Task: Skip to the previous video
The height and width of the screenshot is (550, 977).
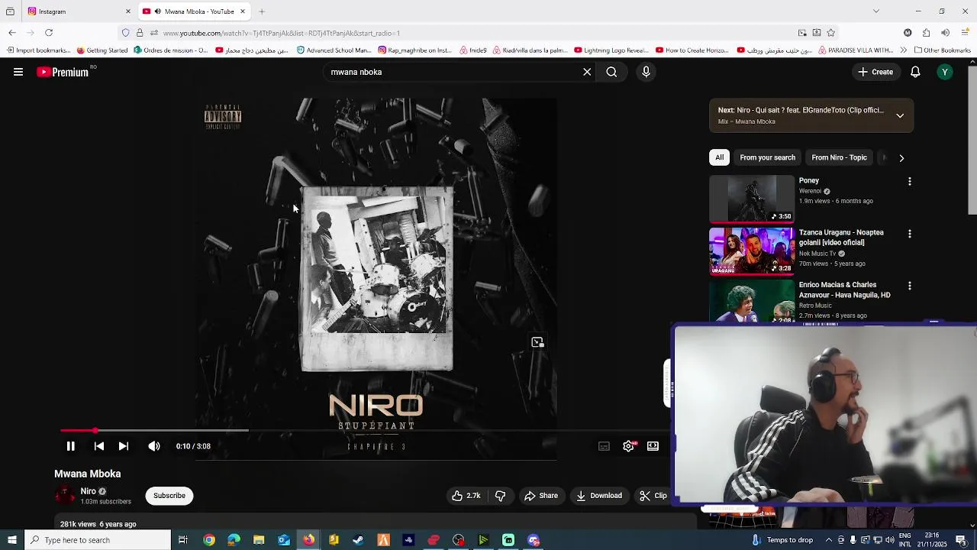Action: 99,446
